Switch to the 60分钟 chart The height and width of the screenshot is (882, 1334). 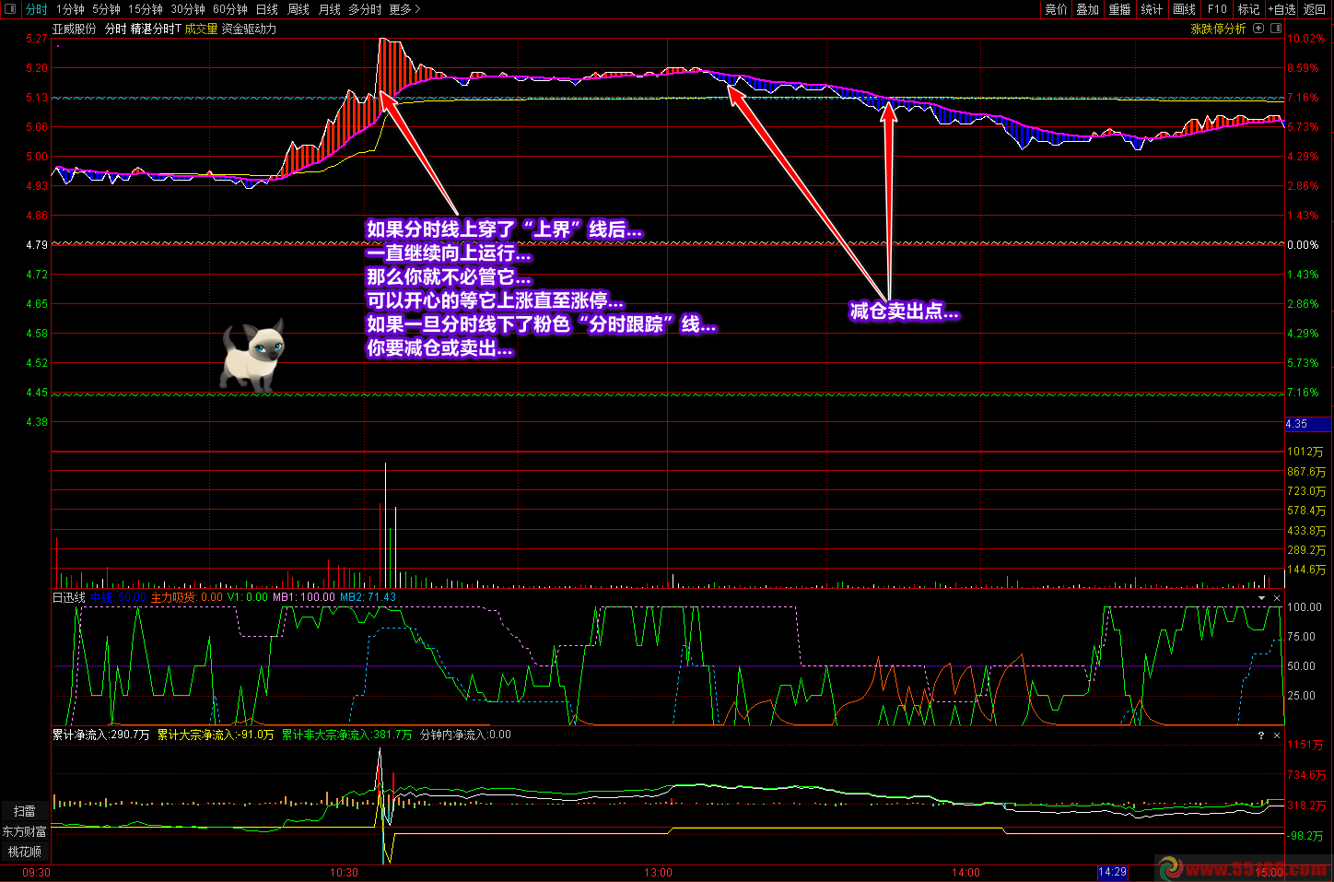[x=230, y=9]
